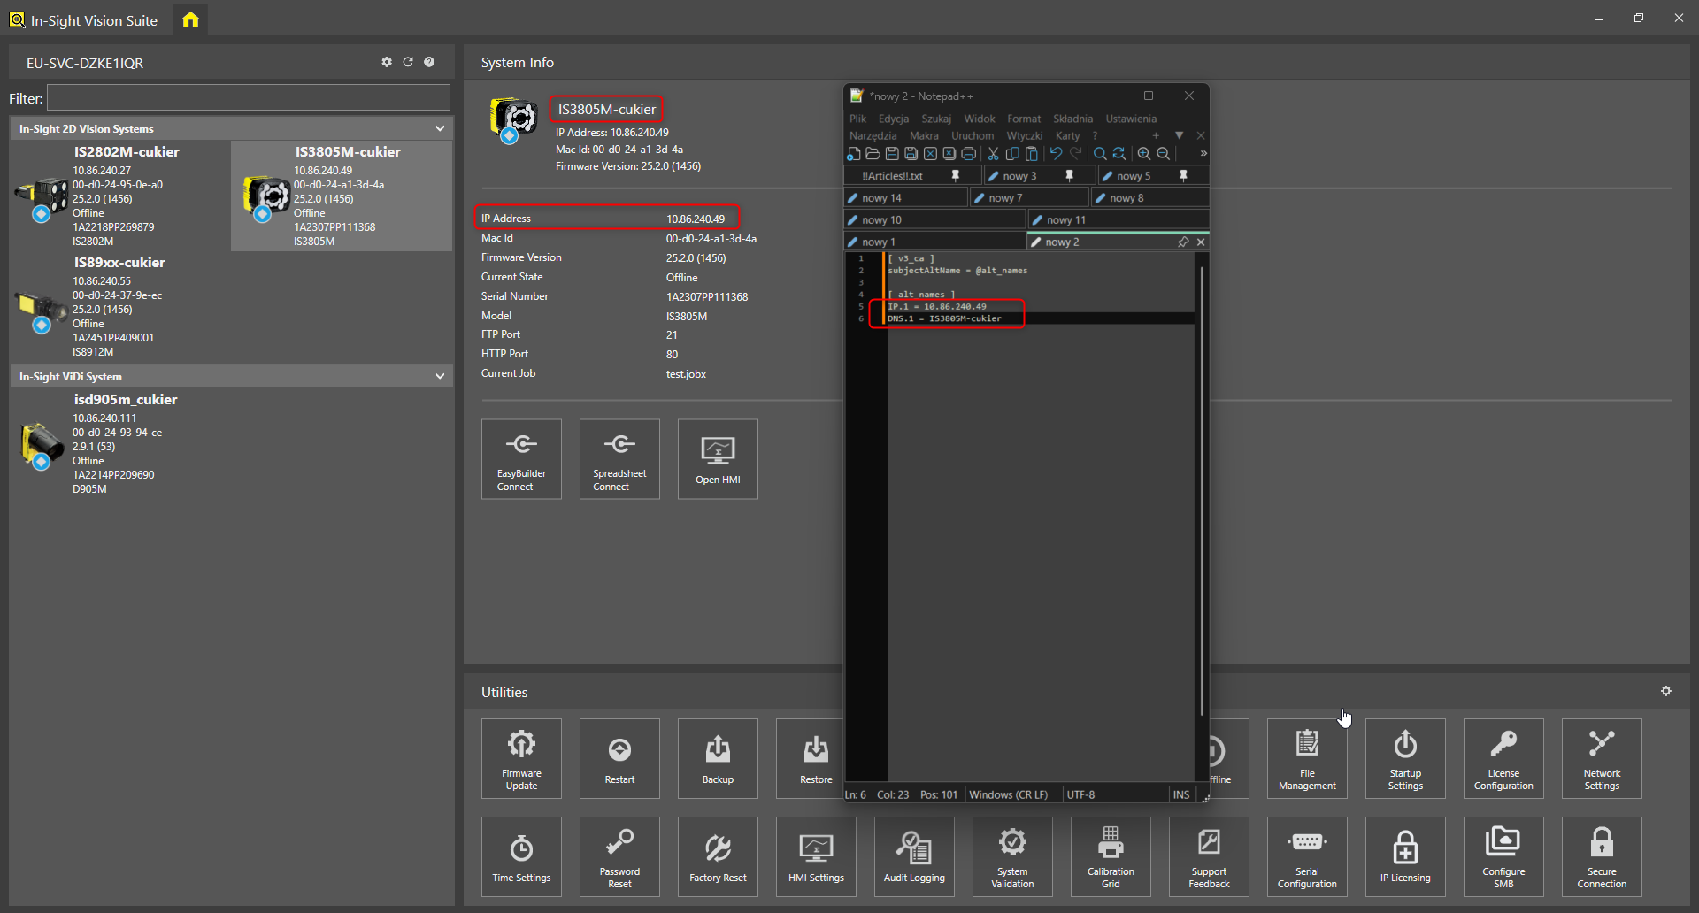This screenshot has width=1699, height=913.
Task: Open System Validation utility
Action: (1012, 856)
